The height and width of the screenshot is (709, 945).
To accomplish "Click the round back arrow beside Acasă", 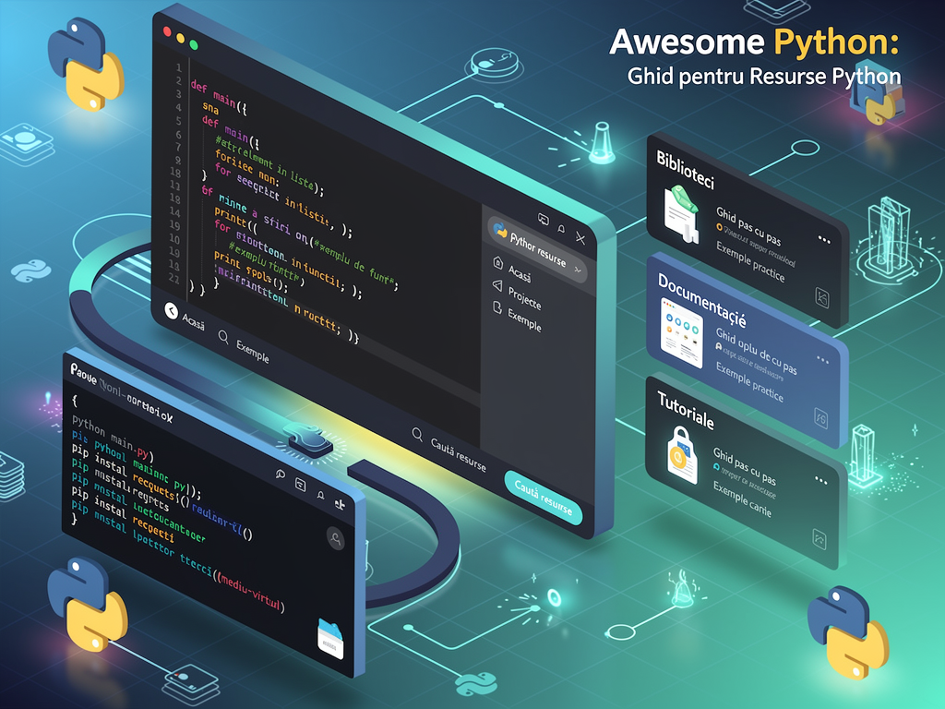I will click(171, 310).
